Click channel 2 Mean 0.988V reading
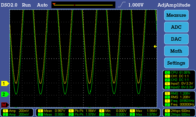 pyautogui.click(x=52, y=114)
